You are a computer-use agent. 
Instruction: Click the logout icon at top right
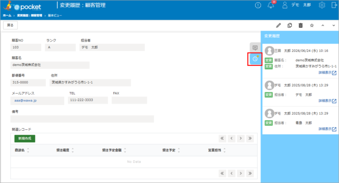click(334, 5)
